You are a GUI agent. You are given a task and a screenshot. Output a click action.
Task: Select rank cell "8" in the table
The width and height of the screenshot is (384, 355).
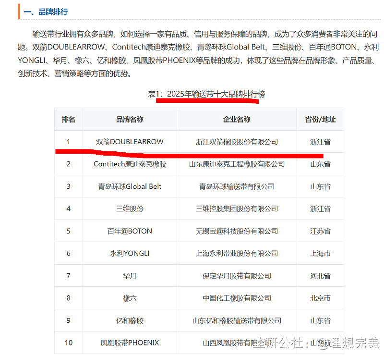68,298
